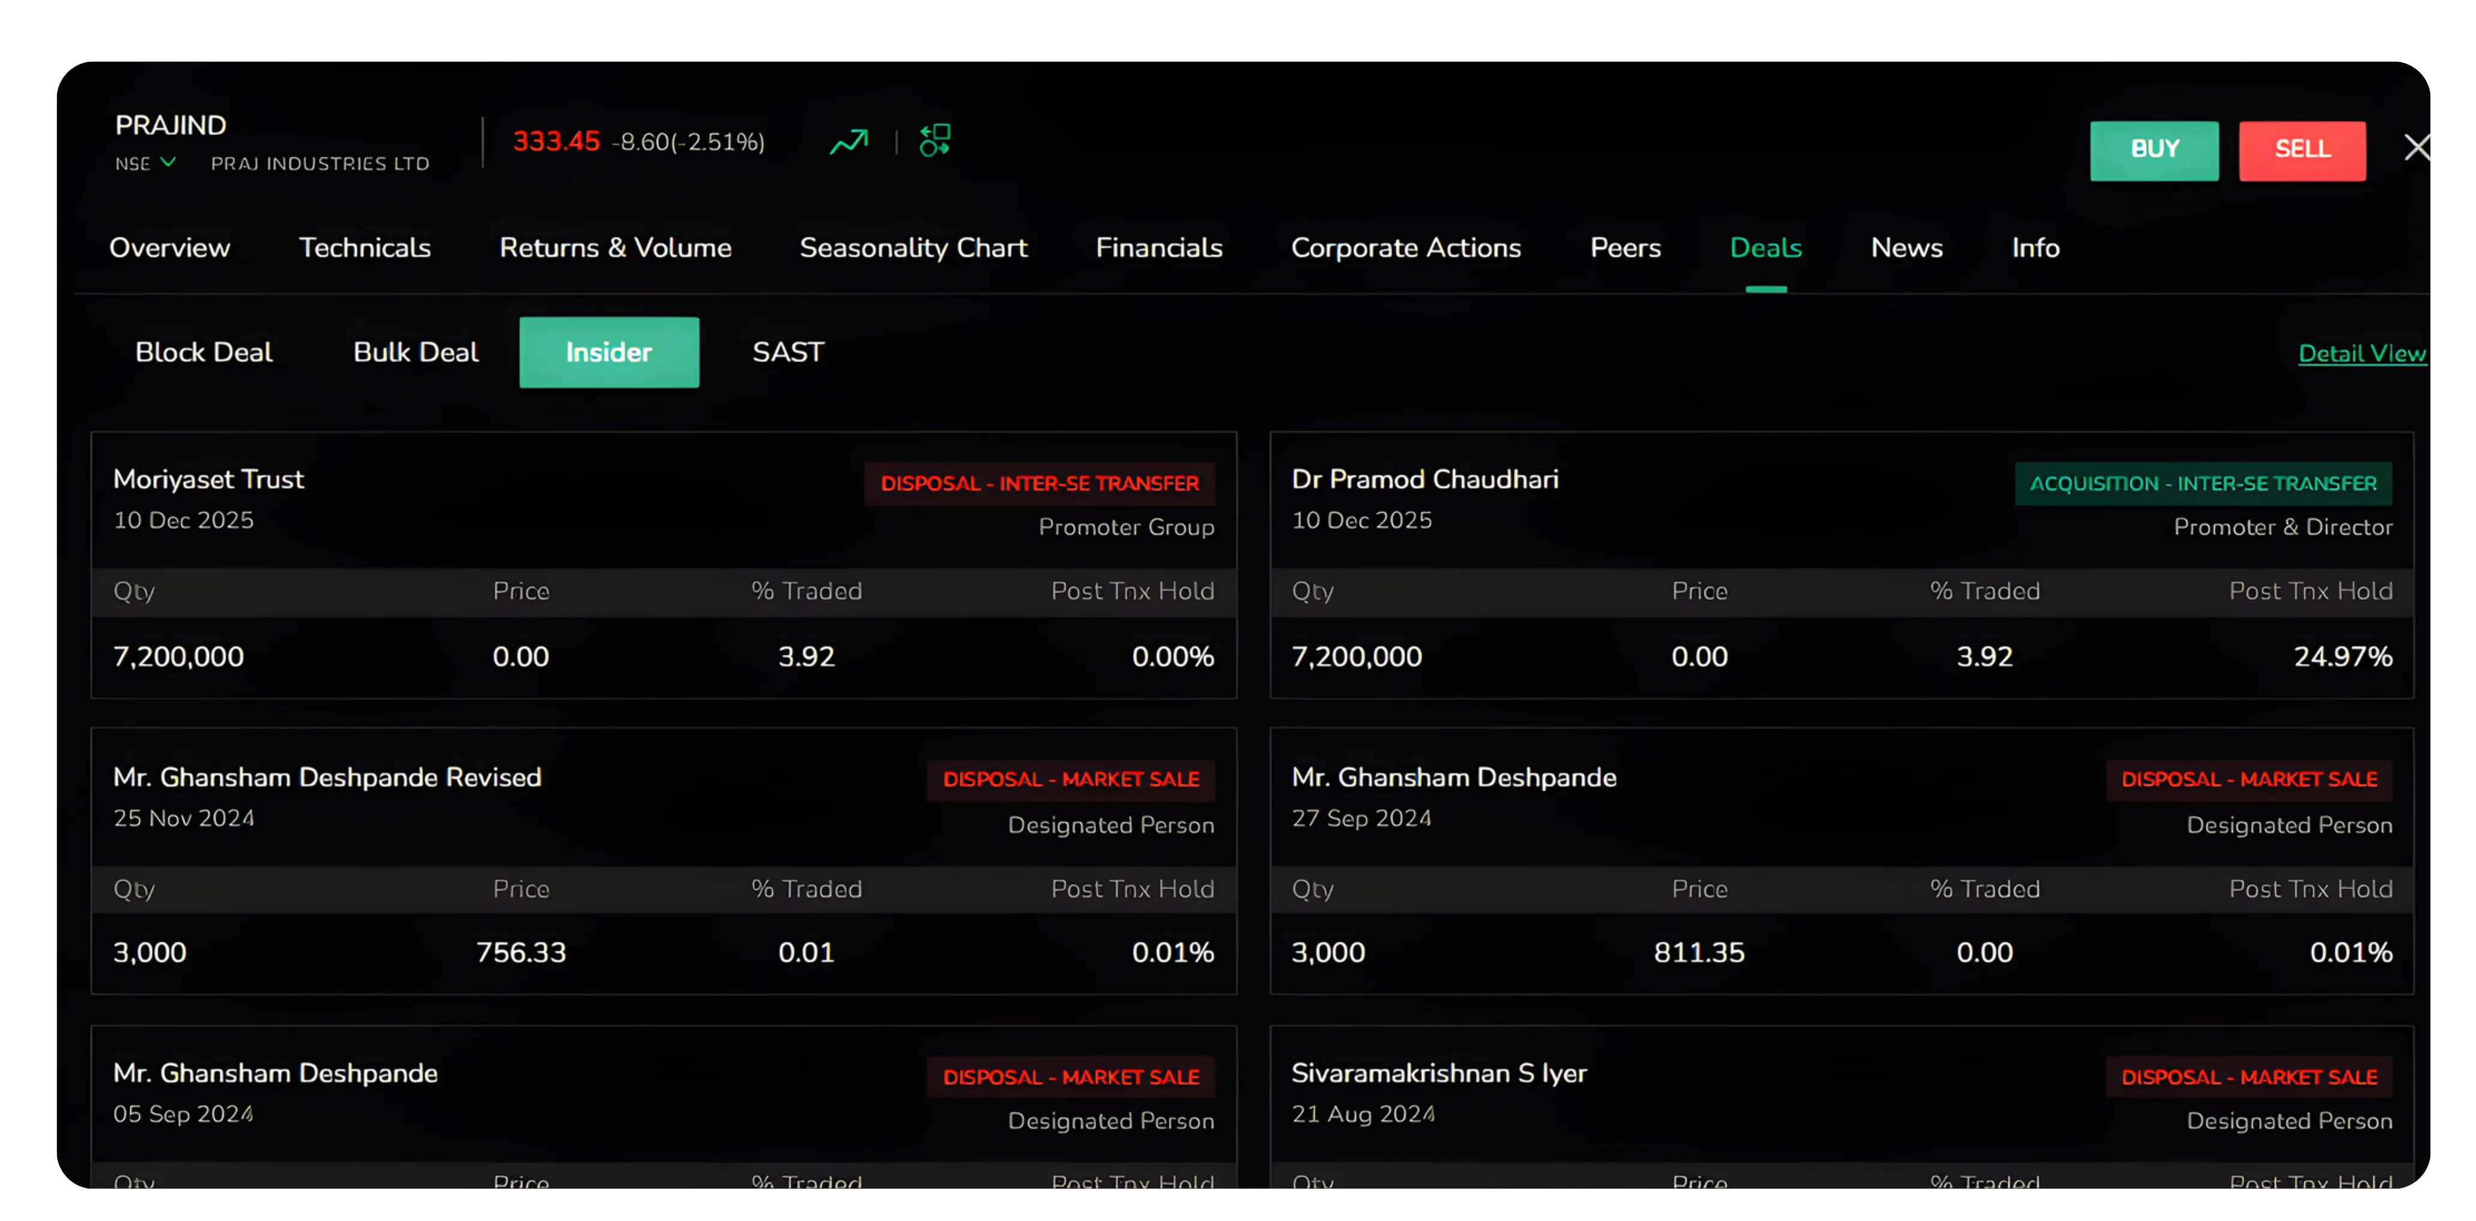The width and height of the screenshot is (2476, 1221).
Task: Select the Moriyaset Trust deal card
Action: (663, 567)
